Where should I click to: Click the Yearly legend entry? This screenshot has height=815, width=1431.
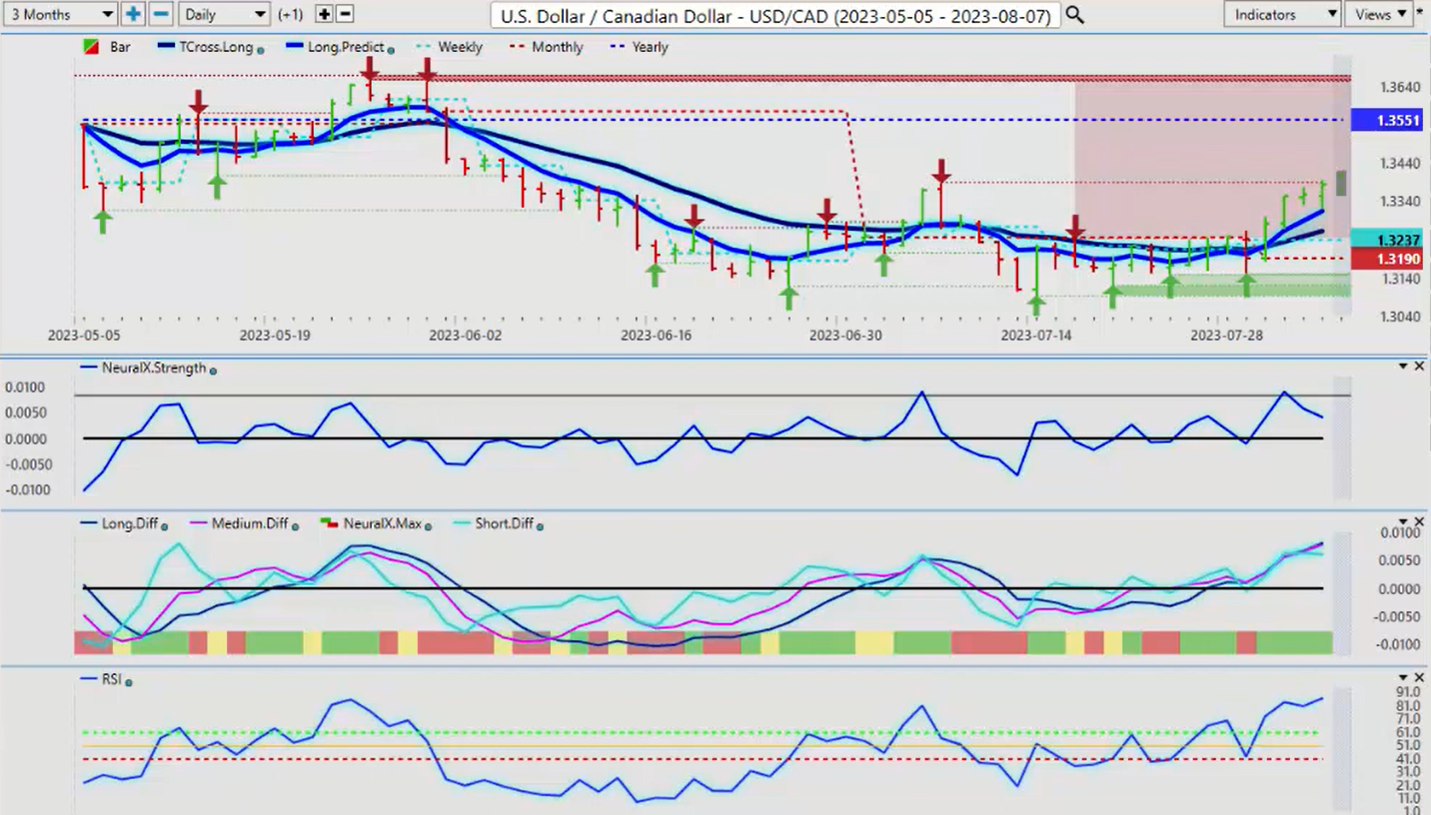pyautogui.click(x=639, y=47)
